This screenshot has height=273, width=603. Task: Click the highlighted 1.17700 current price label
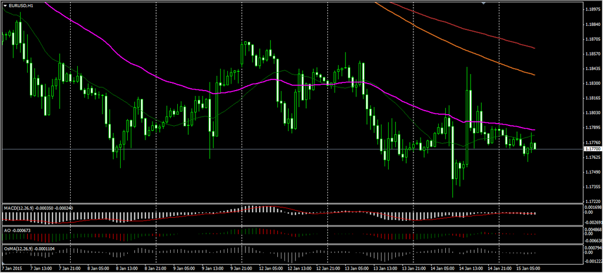point(592,149)
